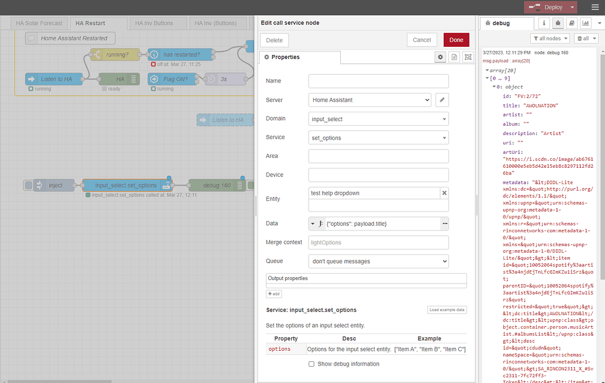Open node description document icon
605x383 pixels.
(x=454, y=57)
